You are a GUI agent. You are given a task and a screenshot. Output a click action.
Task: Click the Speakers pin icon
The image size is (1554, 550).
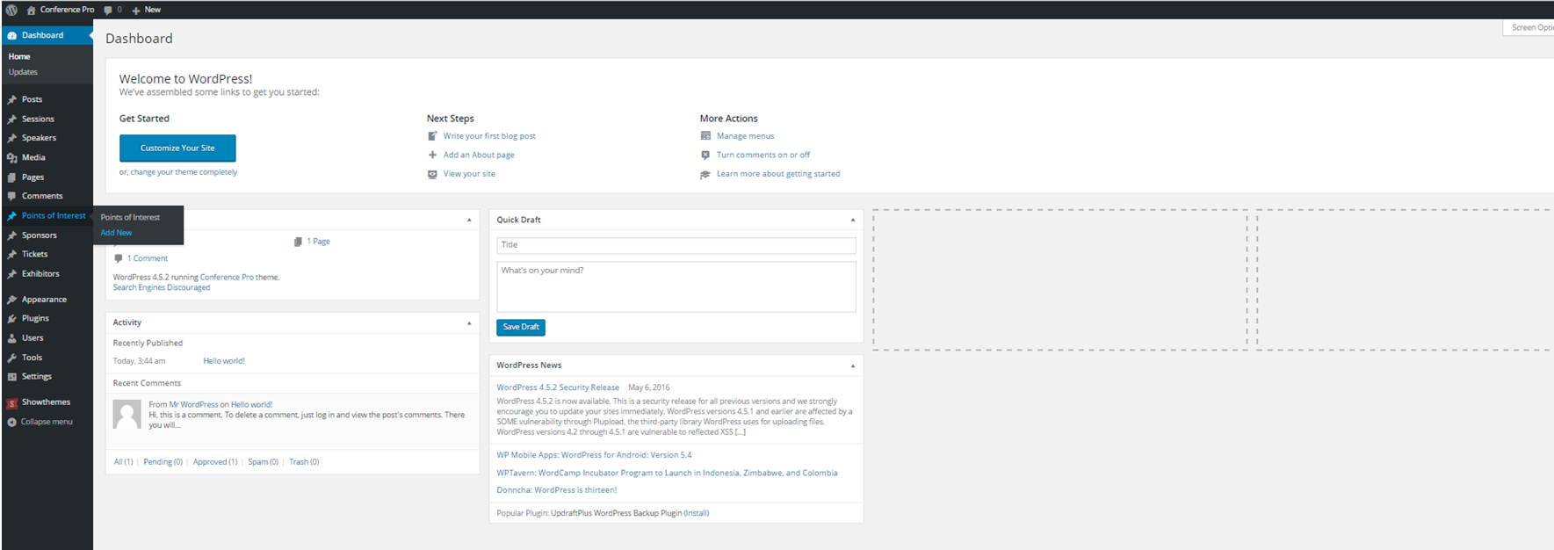(x=12, y=139)
